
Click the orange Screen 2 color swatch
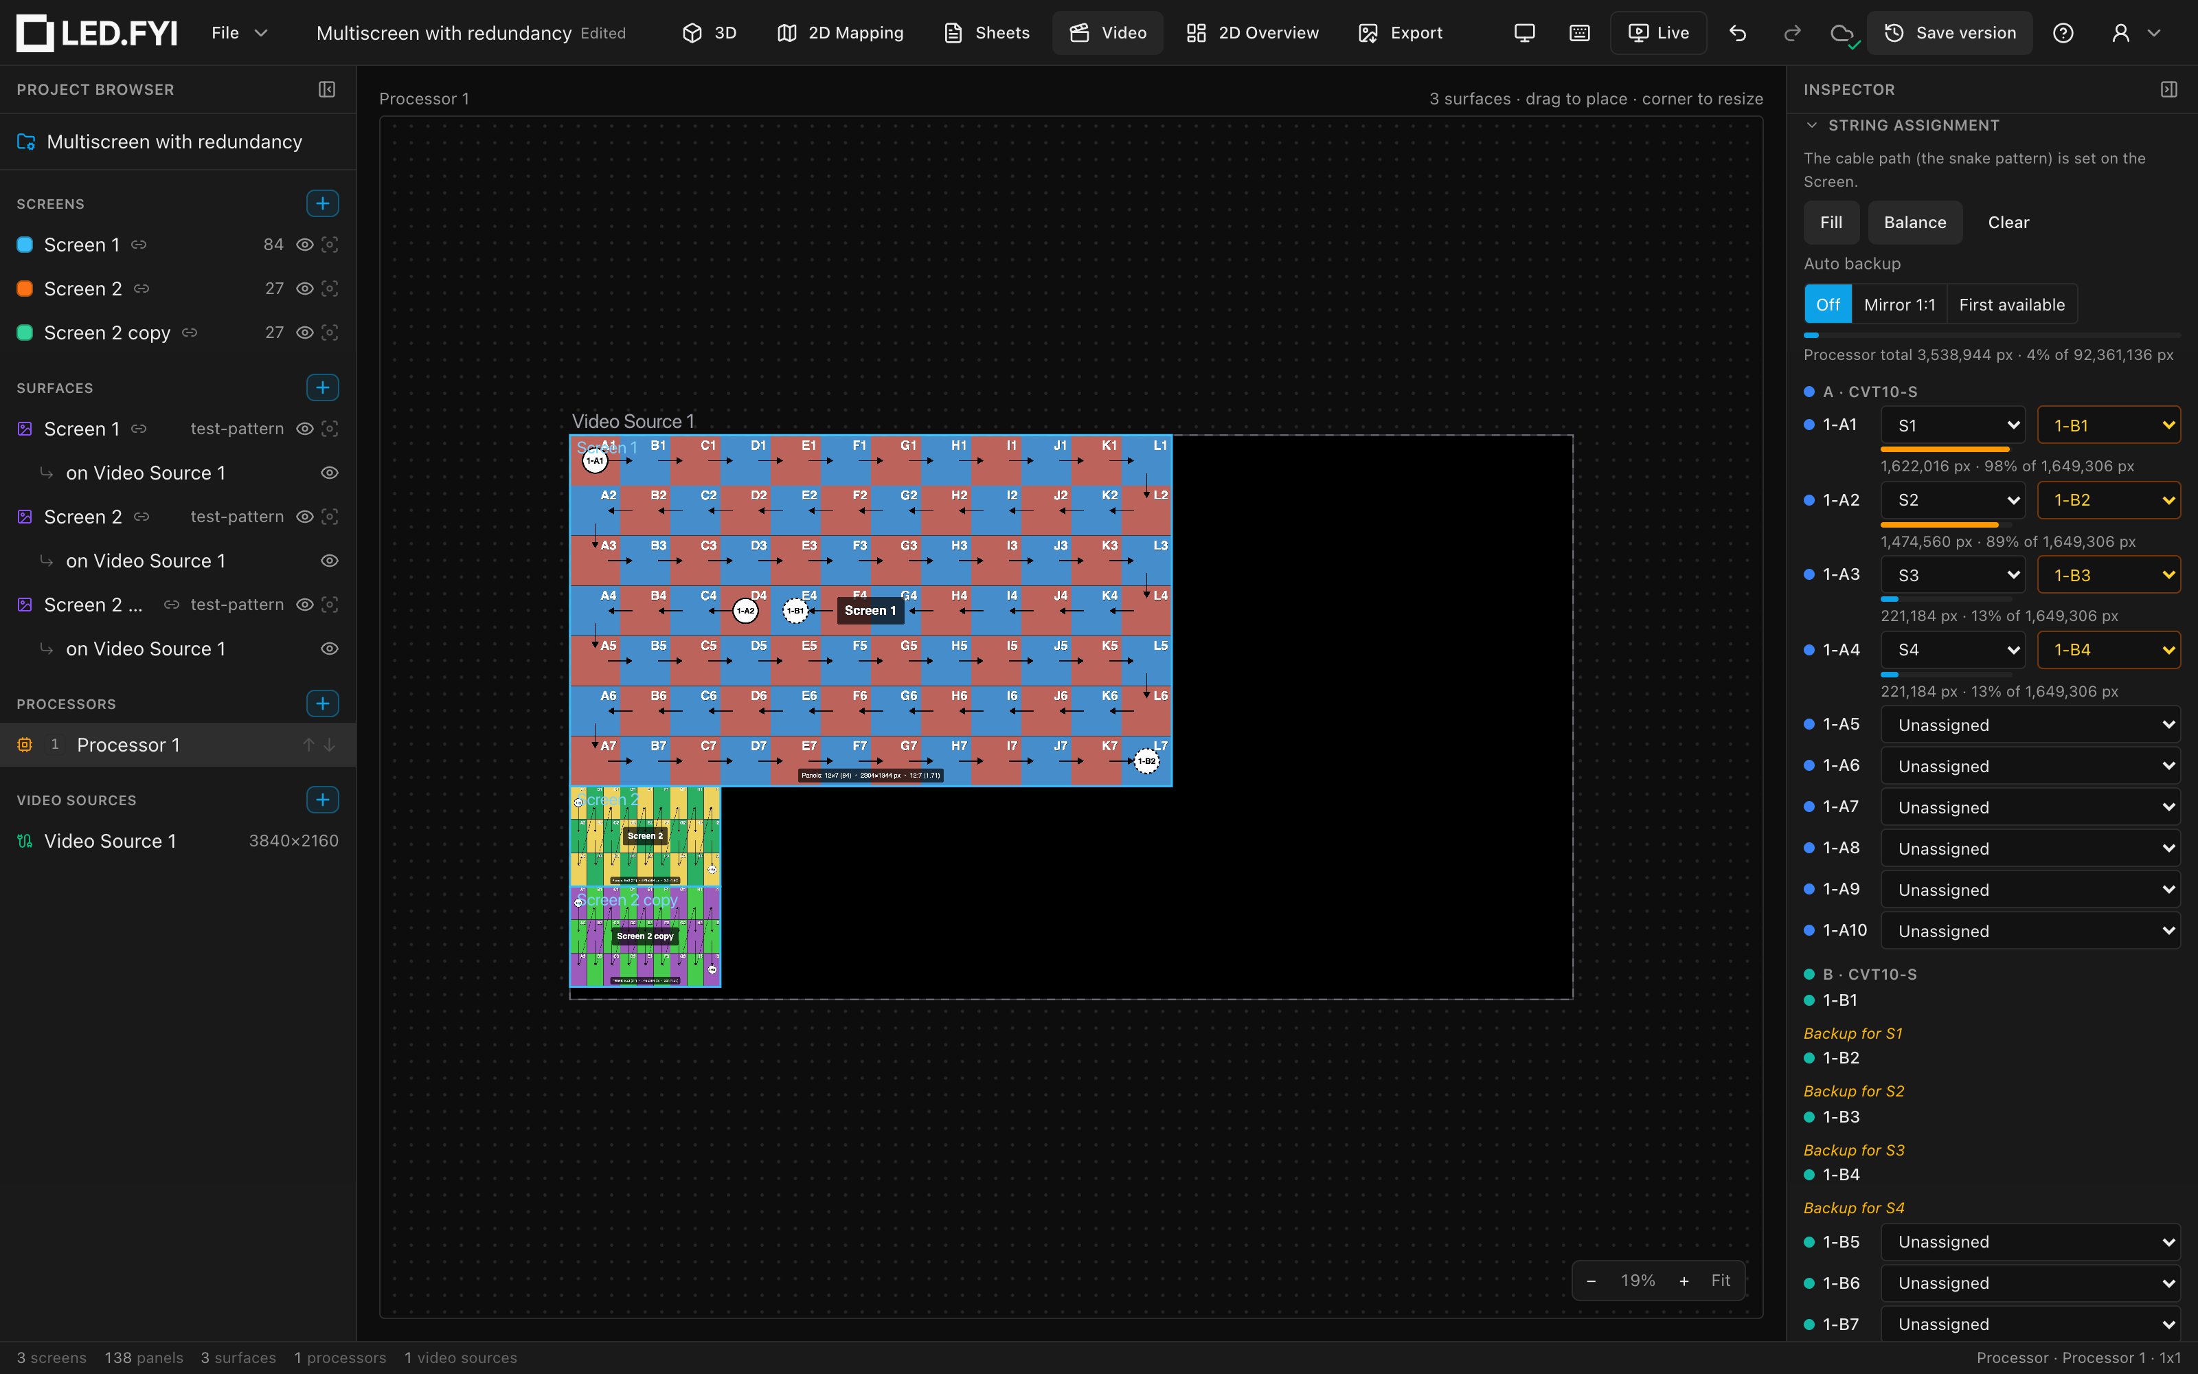(x=25, y=288)
